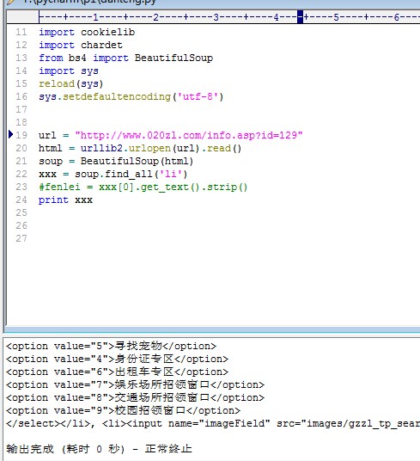Click line number 23 in the gutter

pyautogui.click(x=21, y=187)
